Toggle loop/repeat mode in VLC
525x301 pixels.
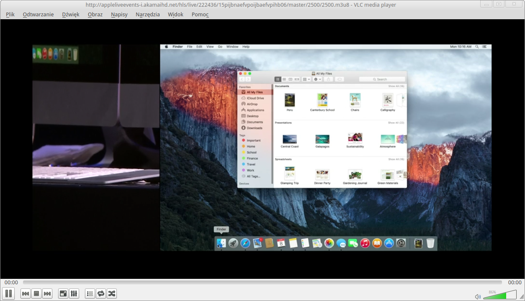tap(101, 293)
